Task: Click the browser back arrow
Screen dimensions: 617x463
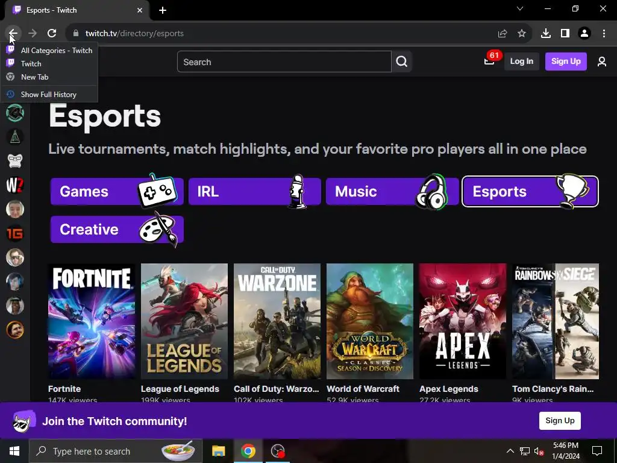Action: 13,34
